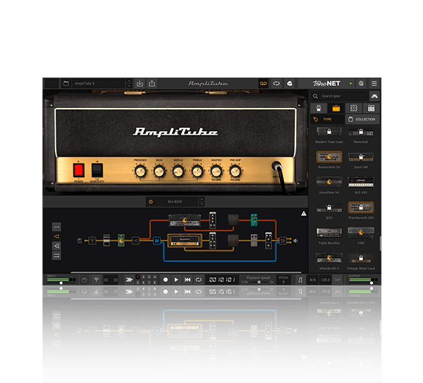Pick the SLO 100 amp
423x383 pixels.
point(361,182)
